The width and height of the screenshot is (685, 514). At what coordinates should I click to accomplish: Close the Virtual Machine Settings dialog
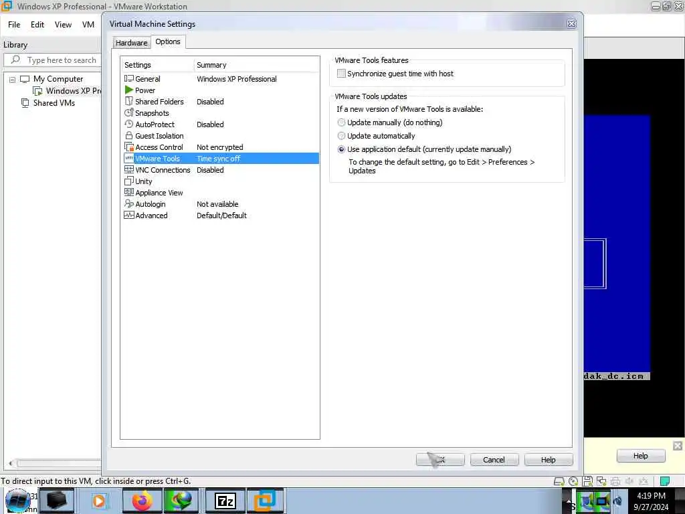[x=571, y=24]
